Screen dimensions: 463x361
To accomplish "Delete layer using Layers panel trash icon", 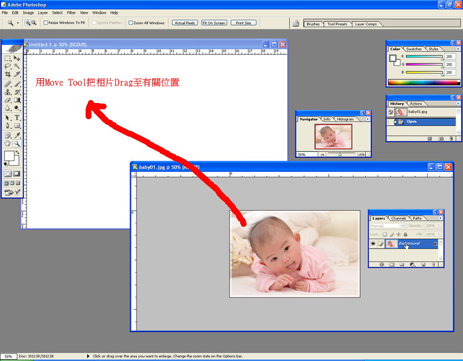I will tap(433, 264).
